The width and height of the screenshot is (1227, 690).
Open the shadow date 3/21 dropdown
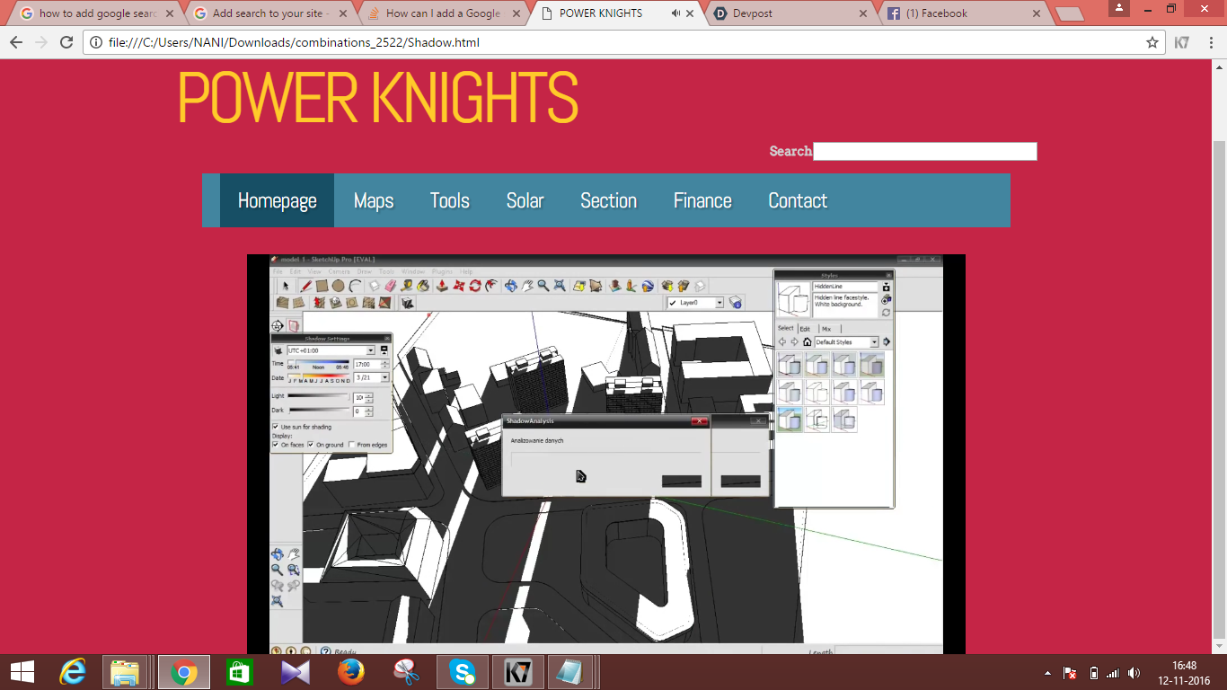[x=385, y=377]
